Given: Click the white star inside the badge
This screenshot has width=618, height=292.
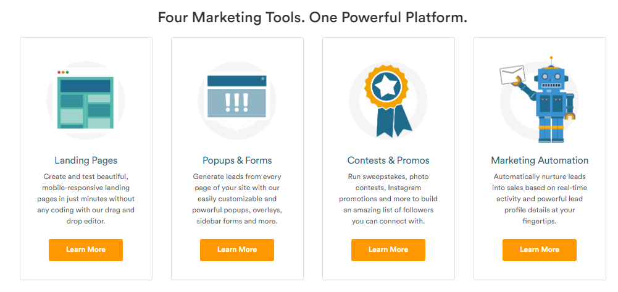Looking at the screenshot, I should click(383, 86).
